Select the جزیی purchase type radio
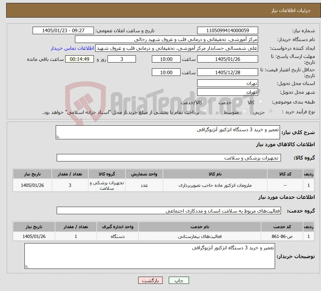Image resolution: width=321 pixels, height=291 pixels. click(x=271, y=111)
